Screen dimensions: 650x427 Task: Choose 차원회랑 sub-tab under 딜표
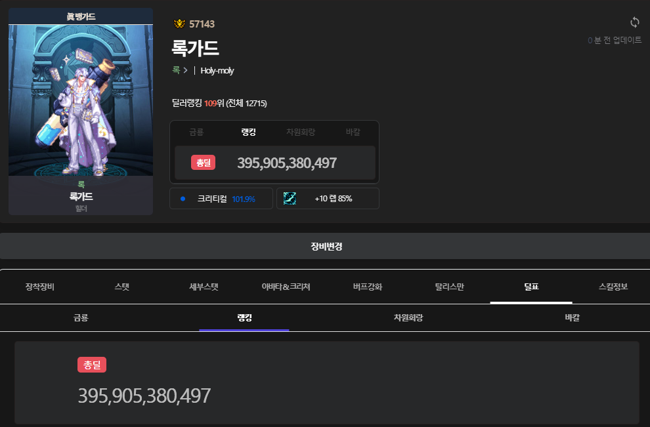point(408,317)
